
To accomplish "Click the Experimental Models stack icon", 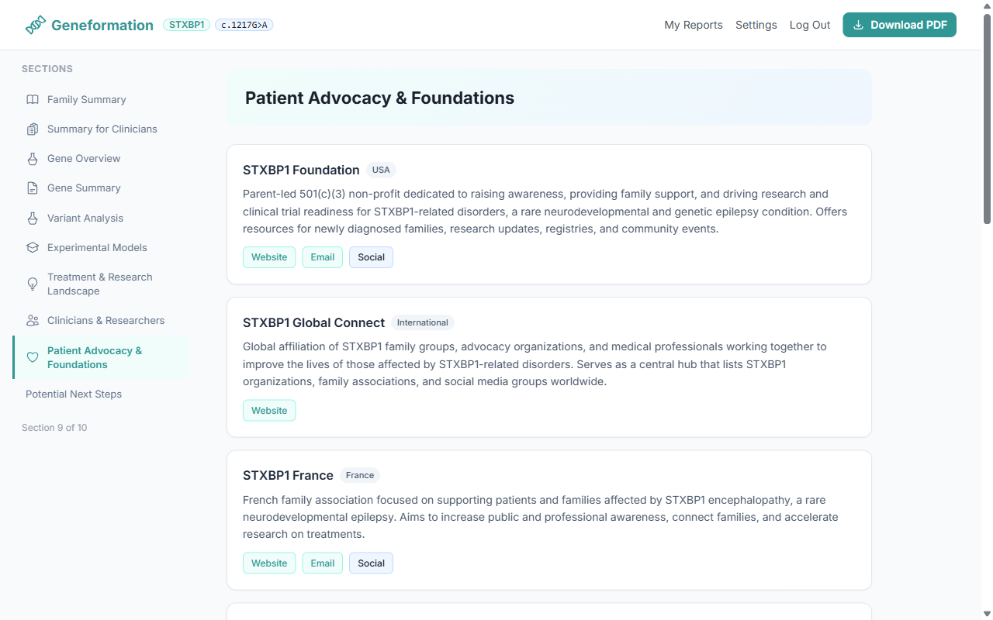I will 32,247.
